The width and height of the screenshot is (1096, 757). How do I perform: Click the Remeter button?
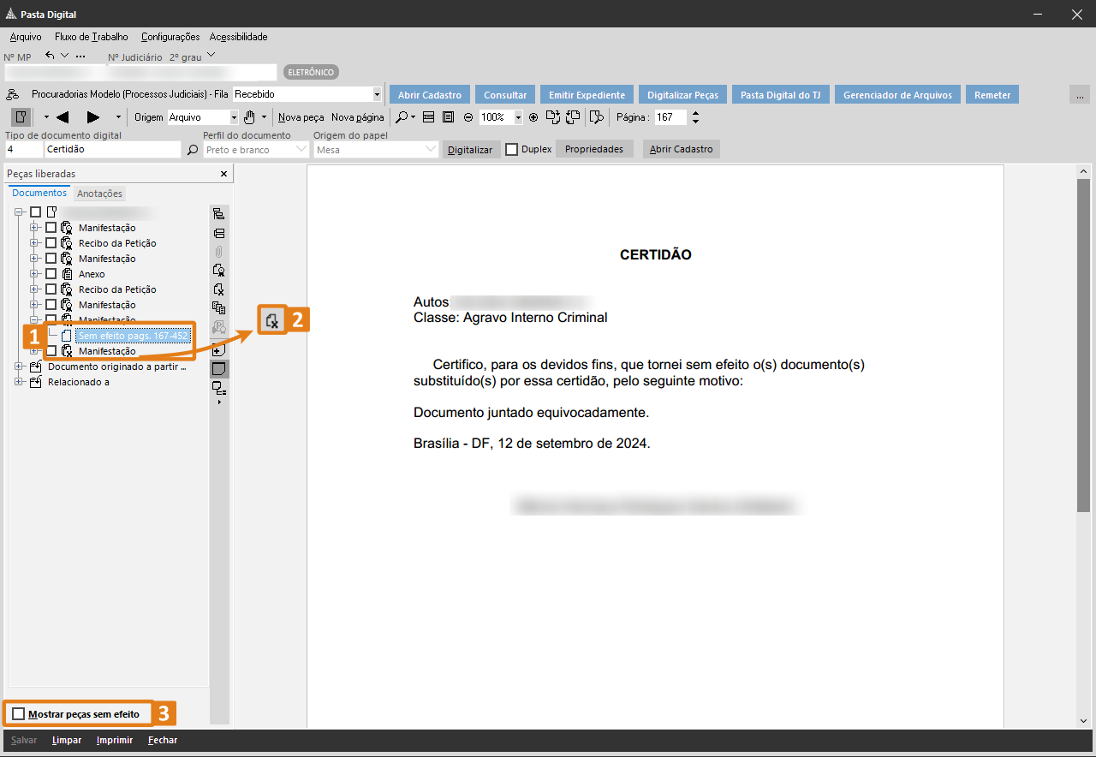pos(992,94)
